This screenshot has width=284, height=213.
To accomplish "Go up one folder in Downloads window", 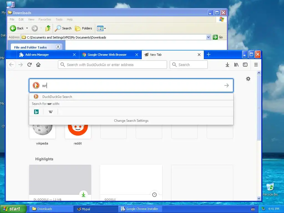I will coord(48,28).
